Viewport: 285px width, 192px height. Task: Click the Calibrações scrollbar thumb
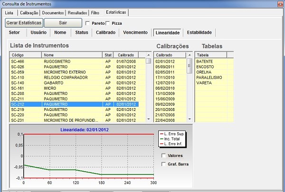[x=190, y=66]
